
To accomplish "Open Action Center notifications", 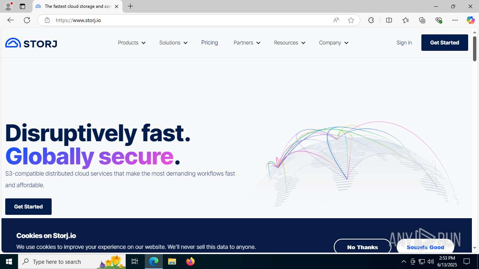I will tap(467, 262).
